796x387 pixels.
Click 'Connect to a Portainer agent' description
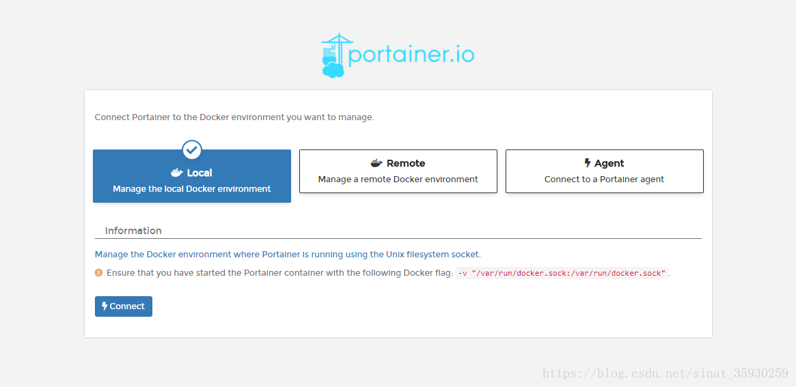[x=604, y=179]
